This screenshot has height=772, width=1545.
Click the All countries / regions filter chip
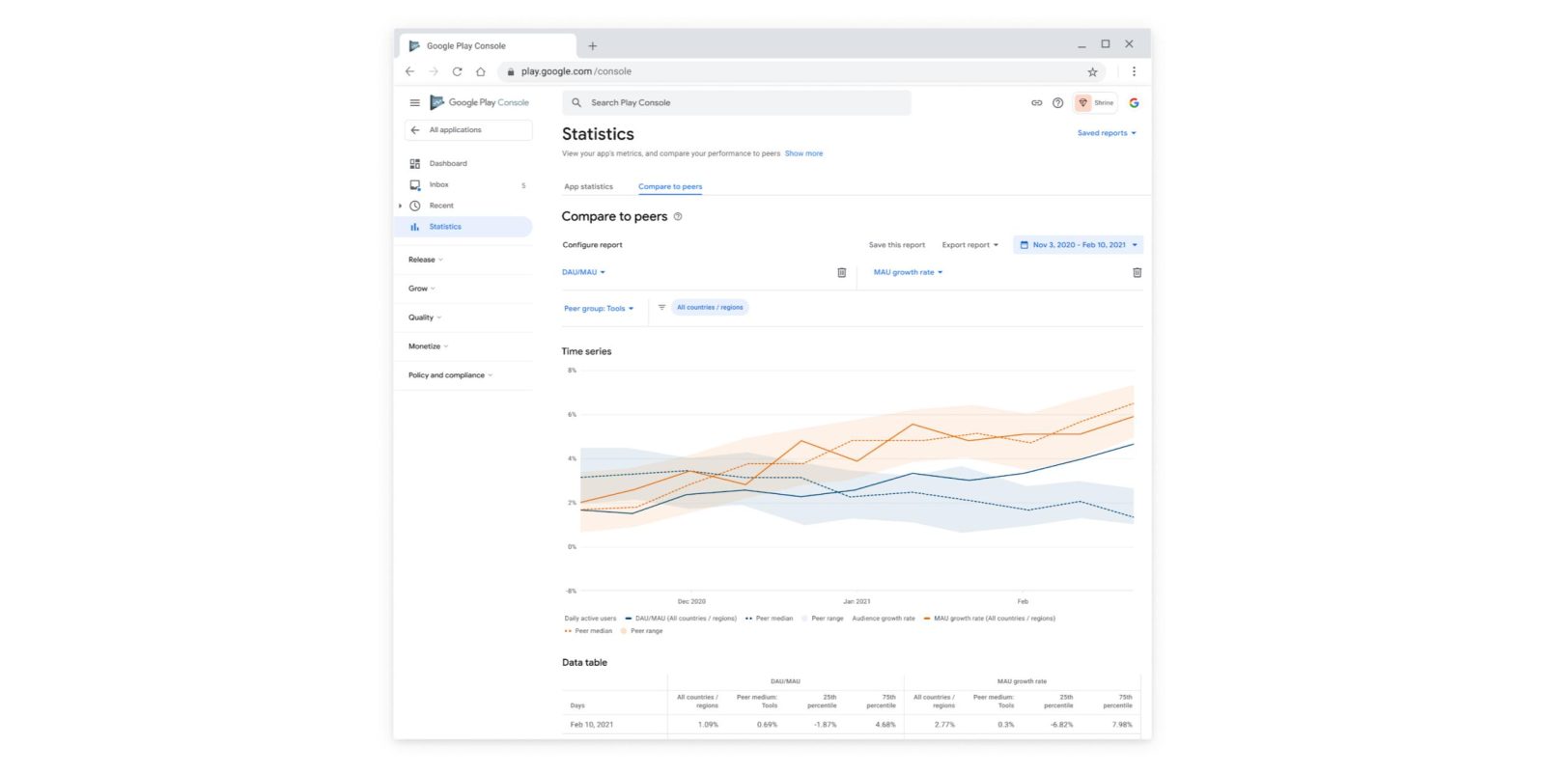point(710,308)
